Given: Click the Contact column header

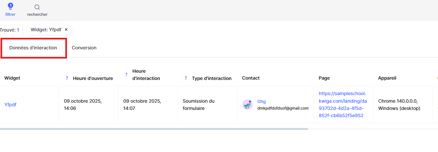Looking at the screenshot, I should pos(251,78).
